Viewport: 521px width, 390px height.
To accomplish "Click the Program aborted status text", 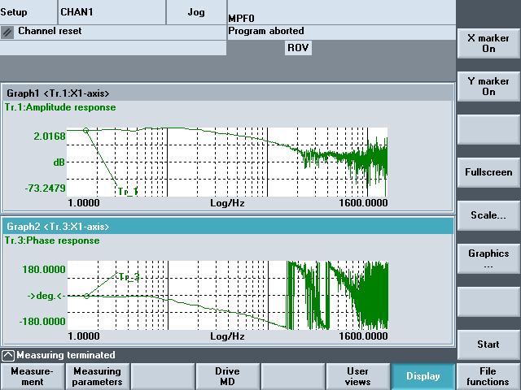I will [266, 31].
